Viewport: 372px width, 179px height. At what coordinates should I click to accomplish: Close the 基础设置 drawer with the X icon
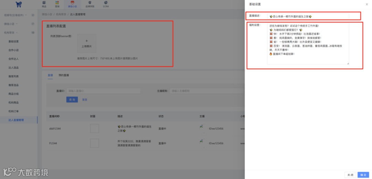coord(367,4)
